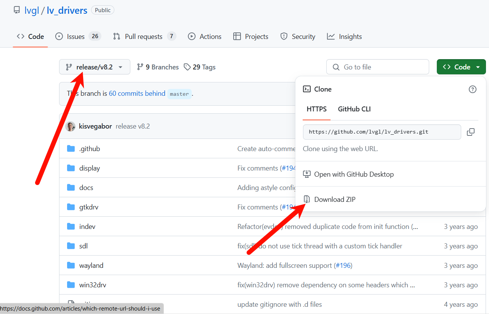
Task: Go to the Actions tab
Action: [x=205, y=37]
